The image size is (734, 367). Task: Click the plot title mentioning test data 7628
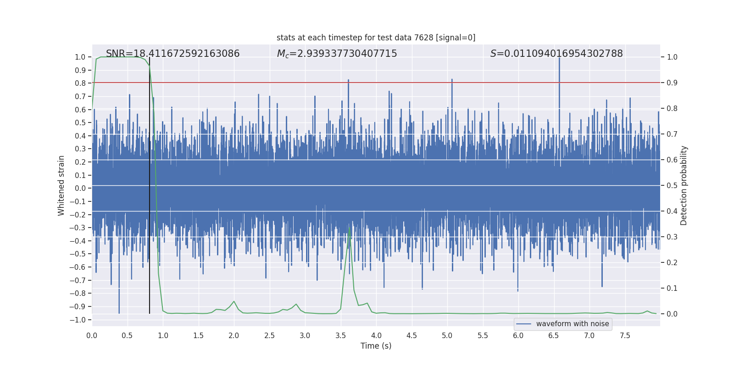pos(376,38)
